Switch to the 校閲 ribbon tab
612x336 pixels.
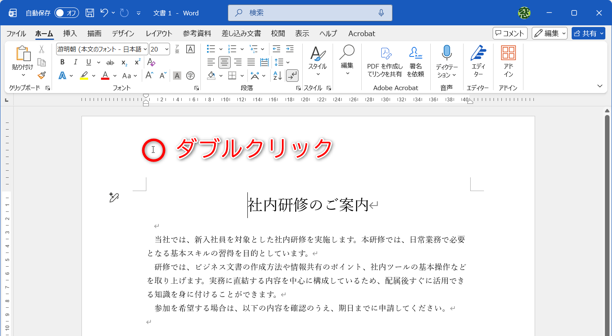click(x=277, y=33)
